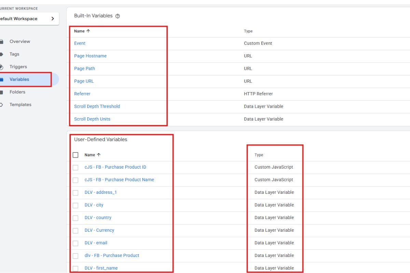Select checkbox for cJS - FB - Purchase Product ID
Screen dimensions: 410x273
click(x=76, y=167)
